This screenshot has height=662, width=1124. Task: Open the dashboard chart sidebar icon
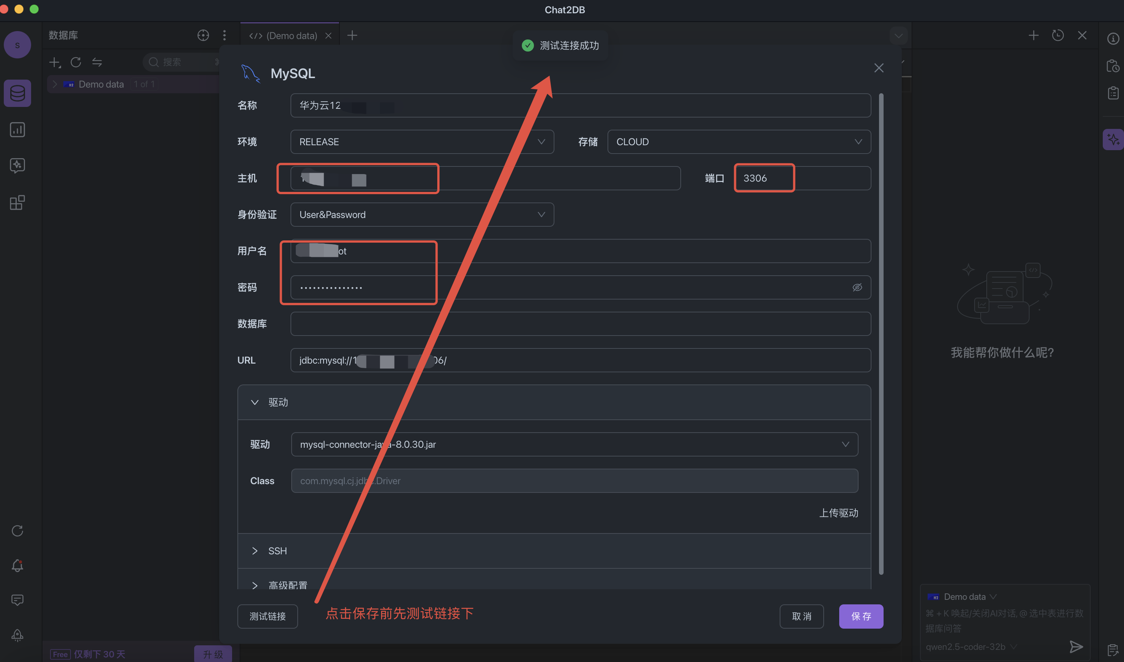click(17, 130)
